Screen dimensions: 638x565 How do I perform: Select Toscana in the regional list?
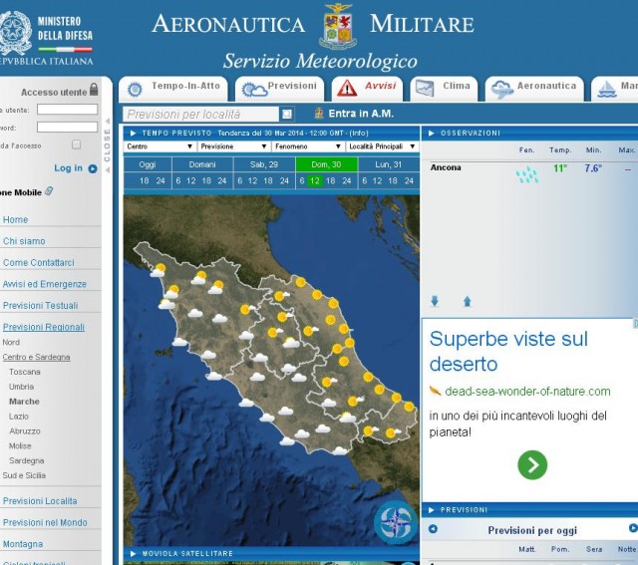[25, 372]
